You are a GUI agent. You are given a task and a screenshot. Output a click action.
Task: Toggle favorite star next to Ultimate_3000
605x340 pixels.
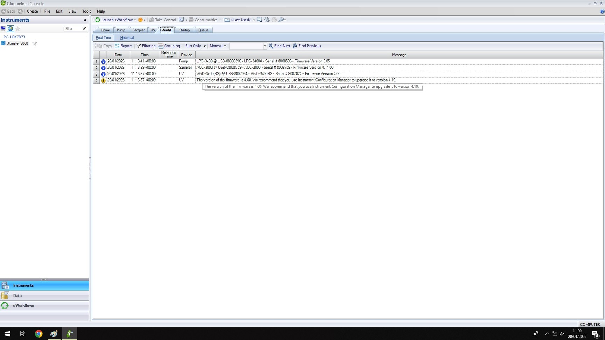34,43
